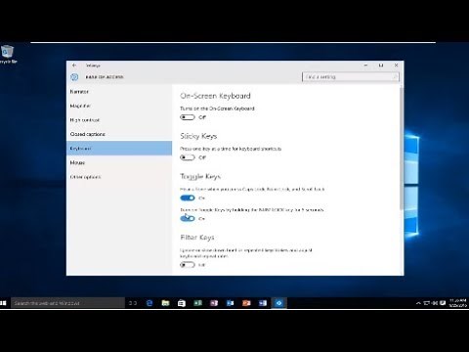Turn off the Toggle Keys tone switch

tap(188, 198)
